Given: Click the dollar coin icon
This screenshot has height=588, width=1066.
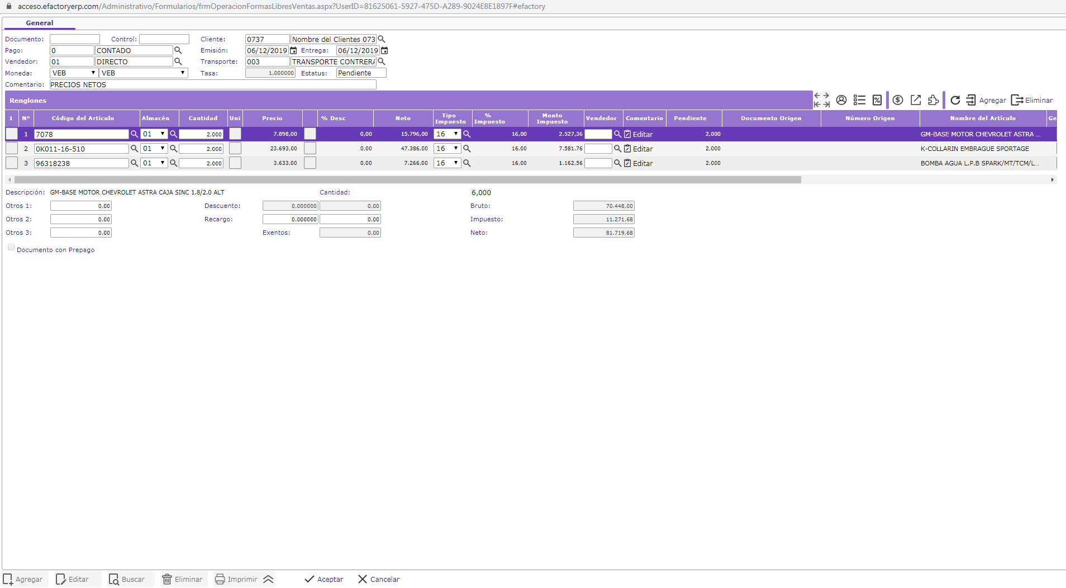Looking at the screenshot, I should pyautogui.click(x=898, y=100).
